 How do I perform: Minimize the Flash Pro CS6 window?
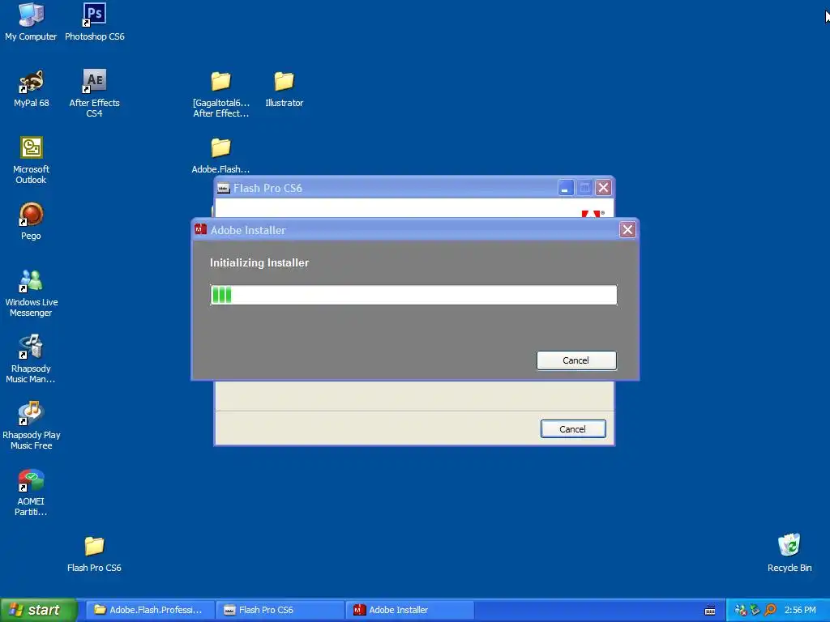coord(565,187)
